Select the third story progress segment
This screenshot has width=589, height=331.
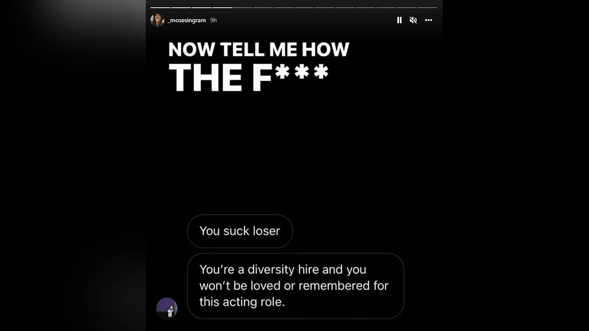pos(201,7)
